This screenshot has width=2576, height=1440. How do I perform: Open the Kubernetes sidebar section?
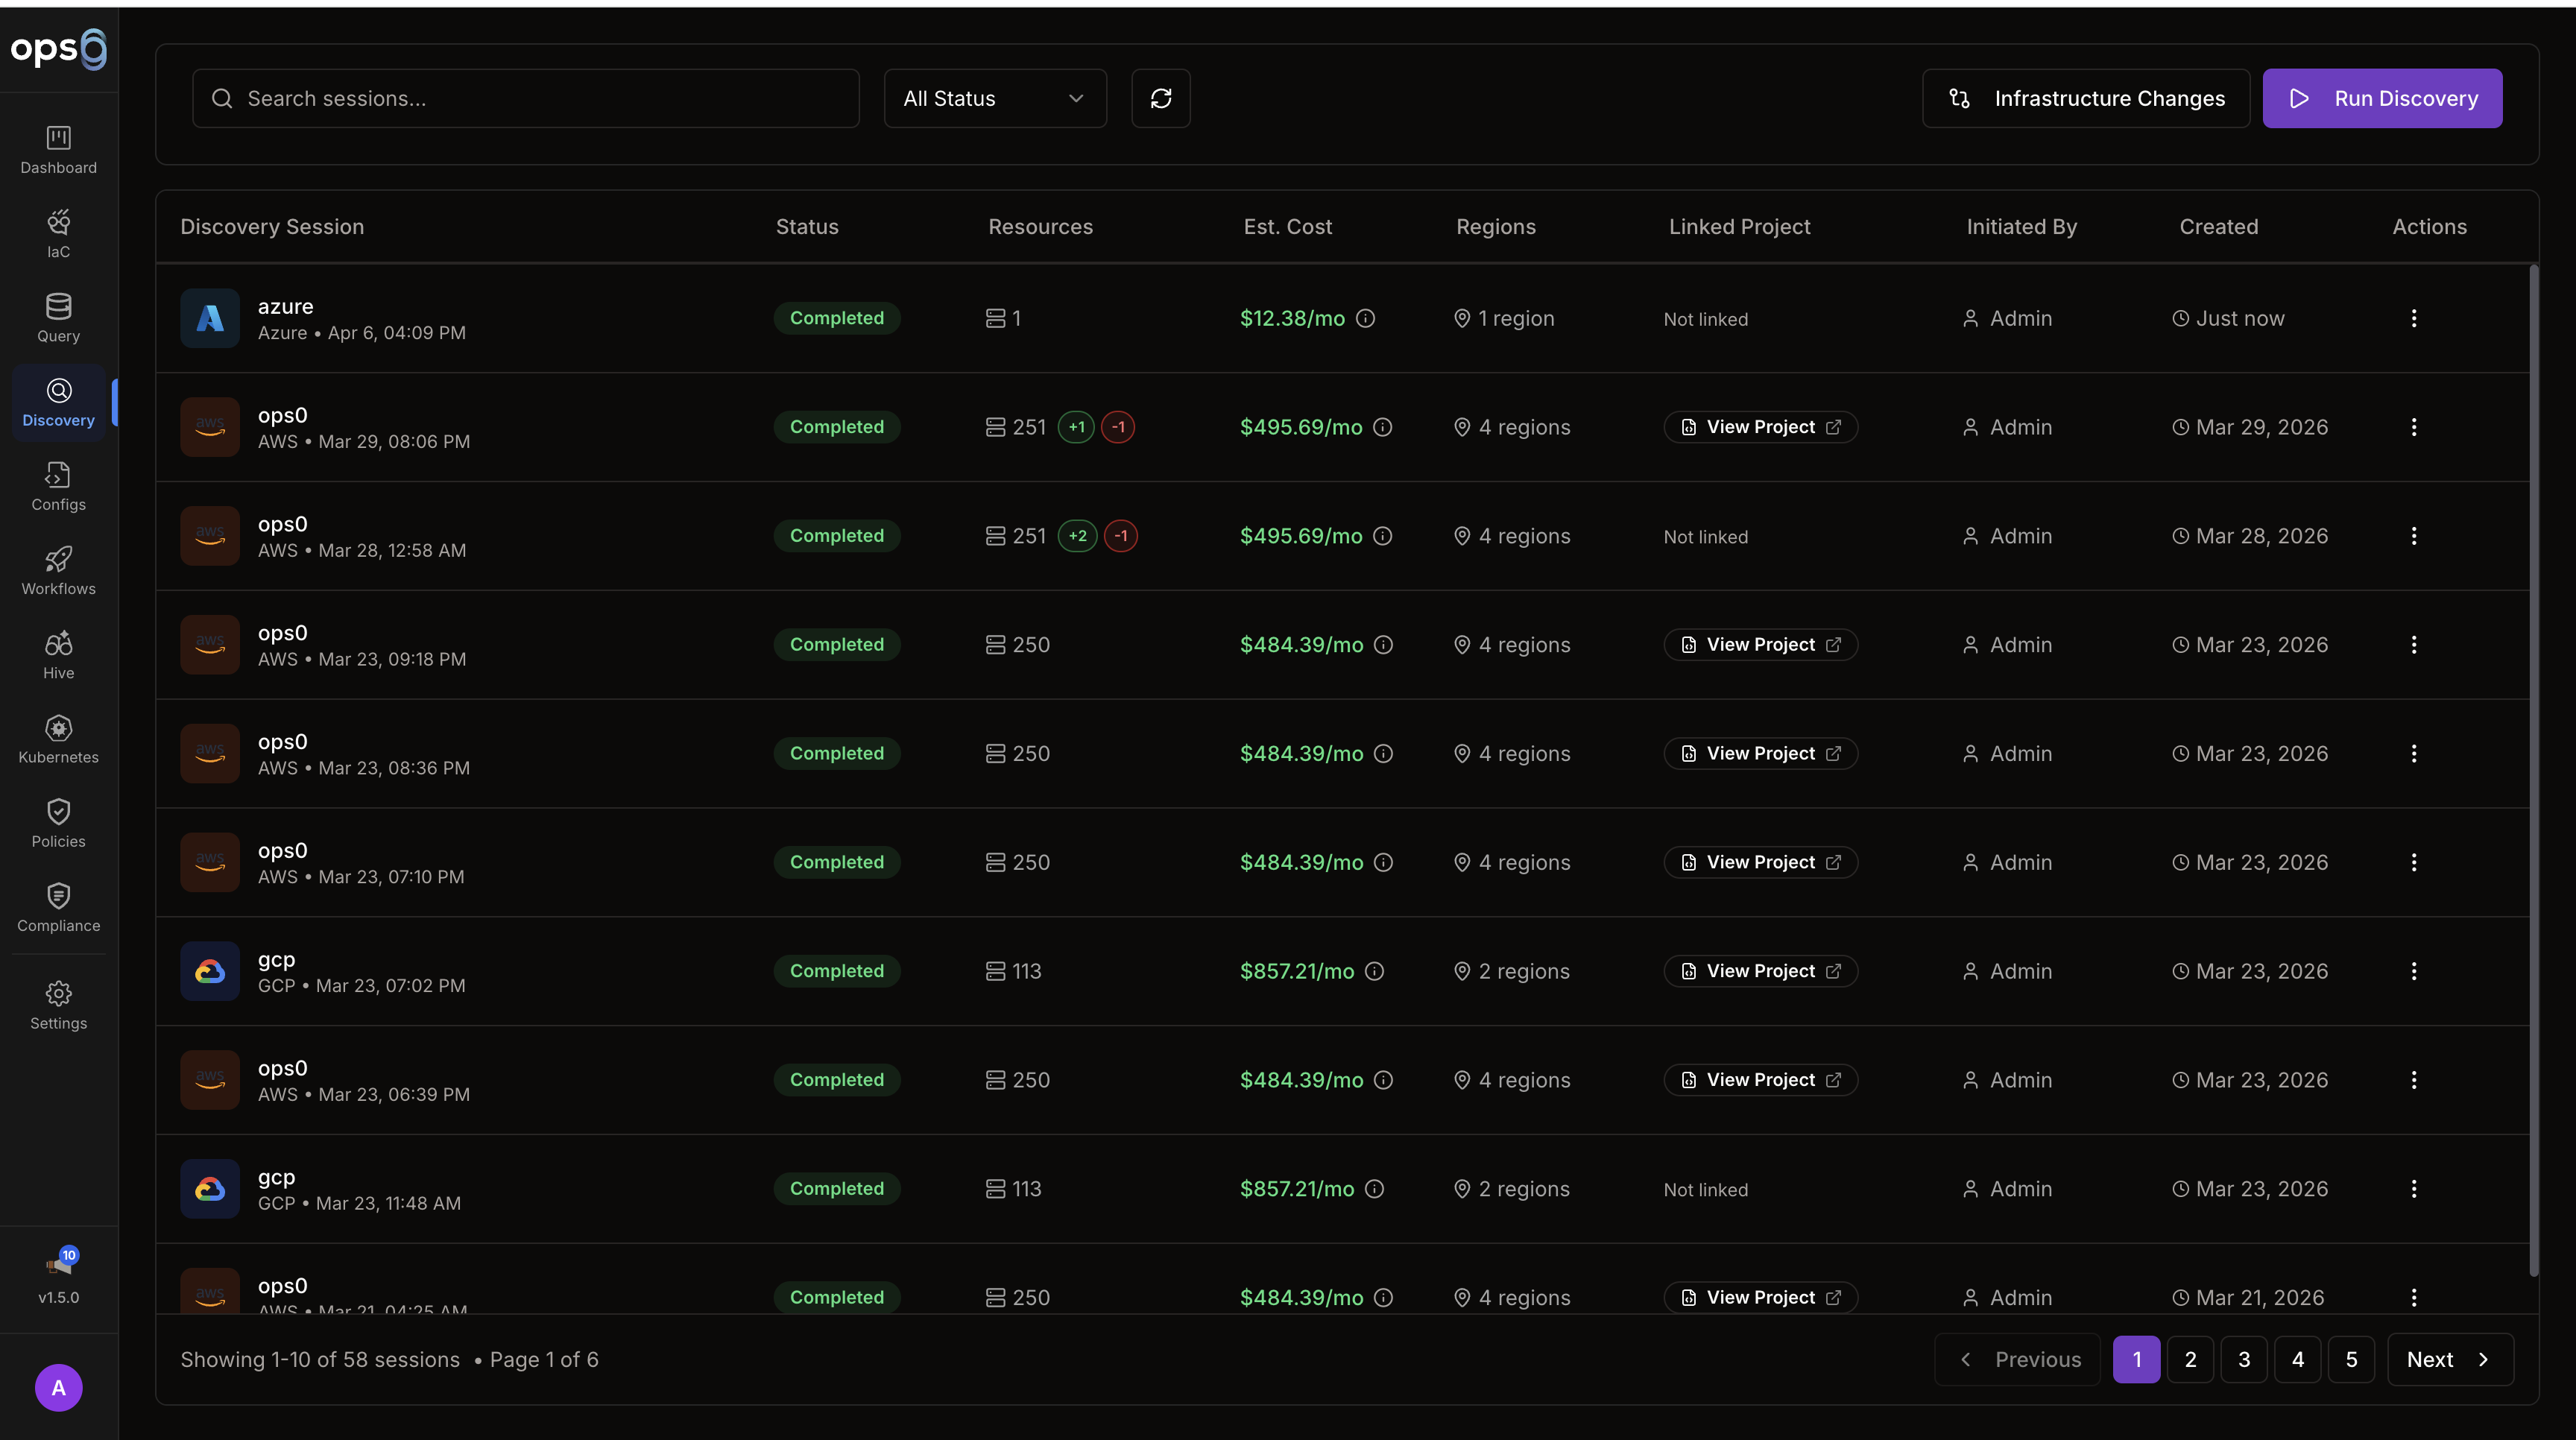(x=58, y=739)
